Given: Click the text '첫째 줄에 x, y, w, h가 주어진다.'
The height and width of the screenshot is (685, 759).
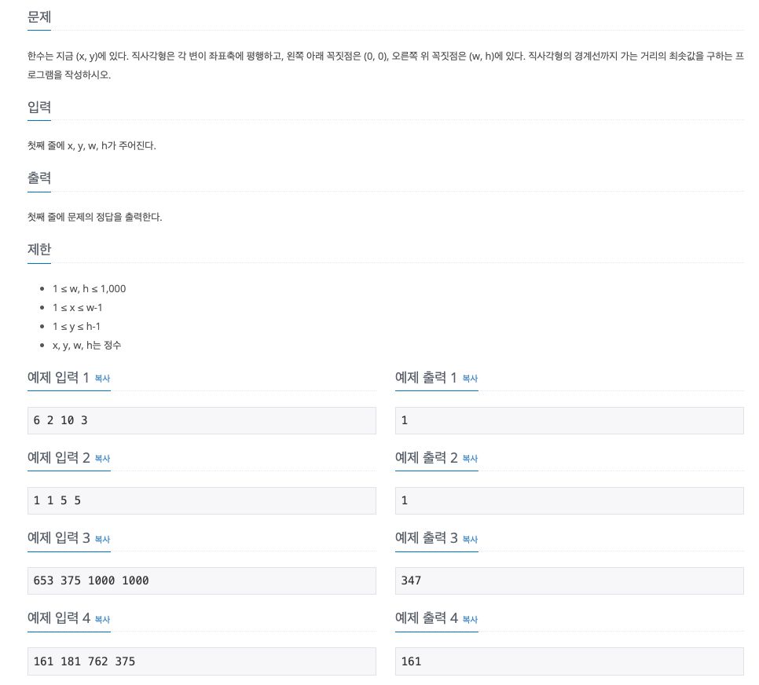Looking at the screenshot, I should coord(91,145).
